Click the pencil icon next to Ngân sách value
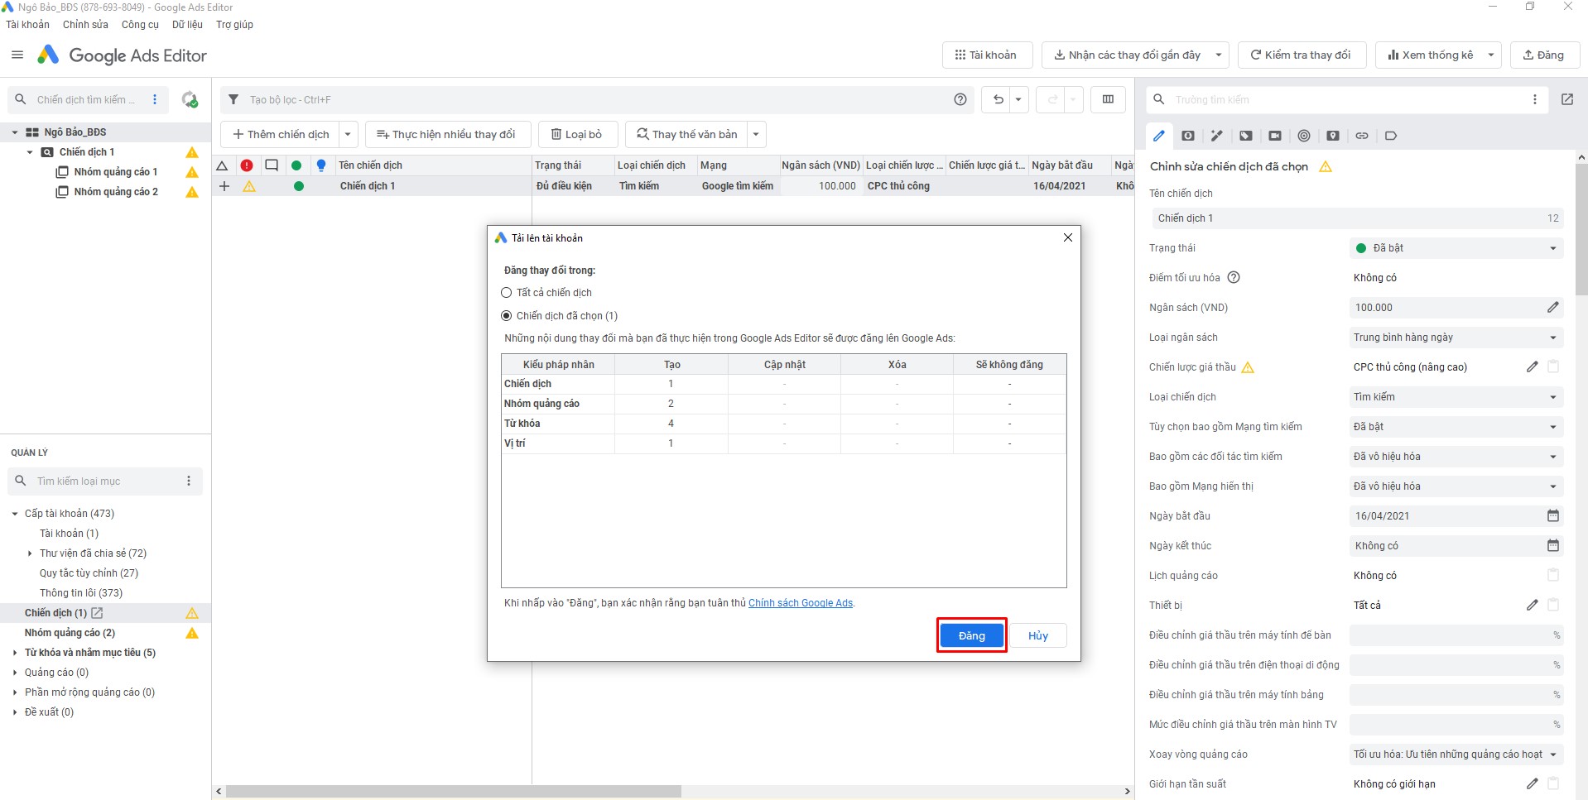This screenshot has height=800, width=1588. [x=1552, y=308]
